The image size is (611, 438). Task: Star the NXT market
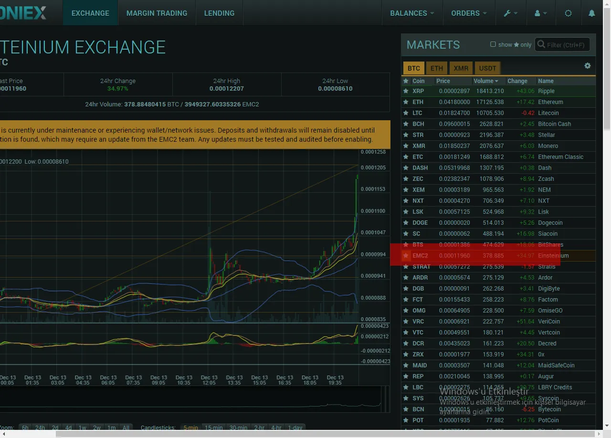pos(406,201)
